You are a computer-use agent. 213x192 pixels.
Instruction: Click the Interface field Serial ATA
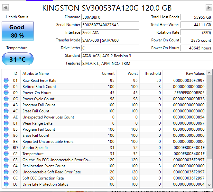(110, 33)
